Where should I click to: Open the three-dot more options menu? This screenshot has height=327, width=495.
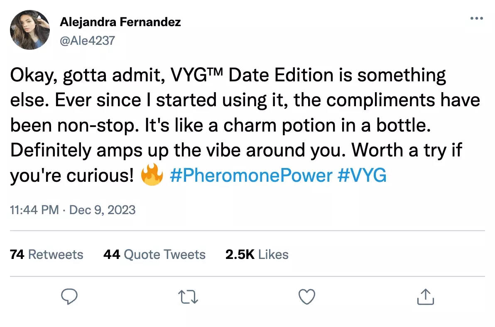coord(477,18)
